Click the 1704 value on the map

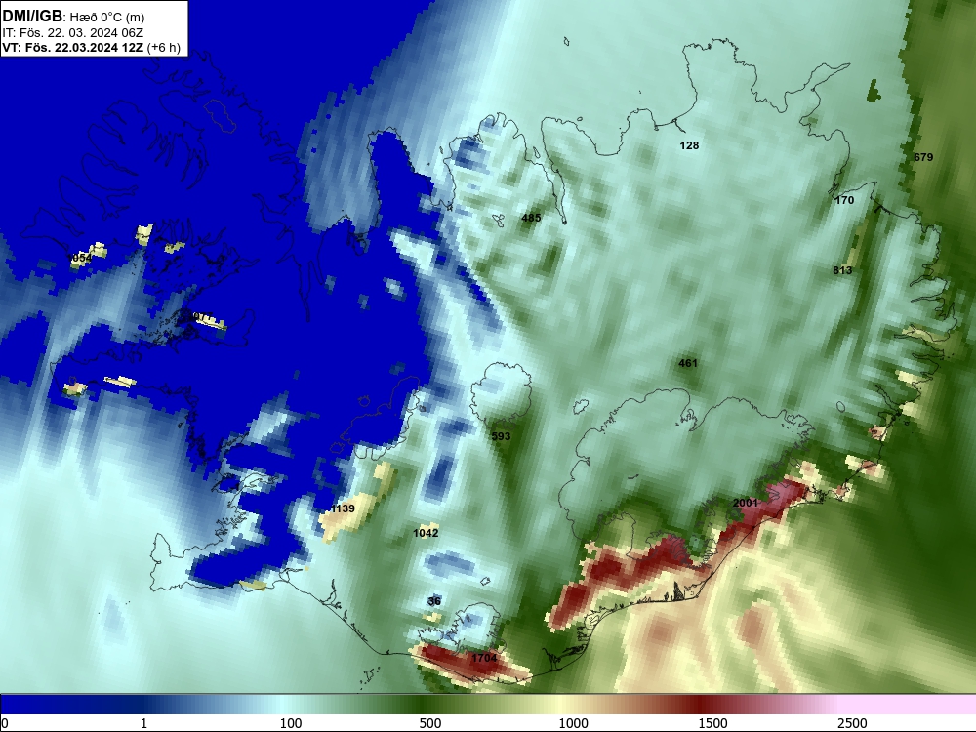click(484, 659)
